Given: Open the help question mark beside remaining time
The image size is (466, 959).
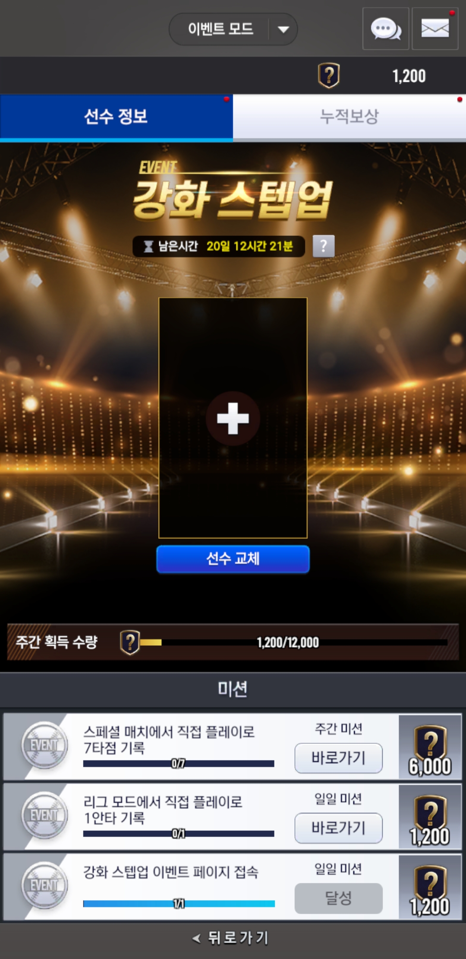Looking at the screenshot, I should (324, 246).
